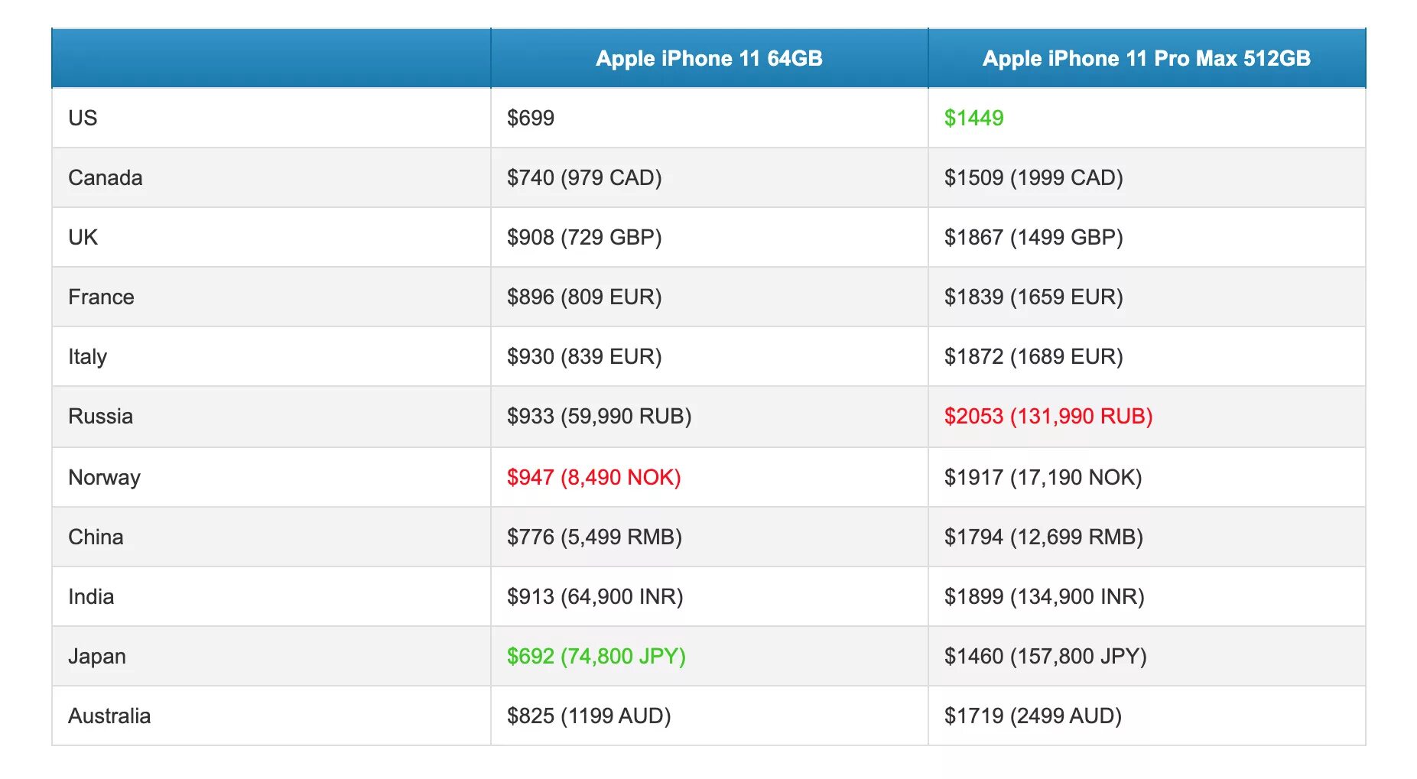Click the UK row label
Screen dimensions: 1417x779
click(83, 238)
